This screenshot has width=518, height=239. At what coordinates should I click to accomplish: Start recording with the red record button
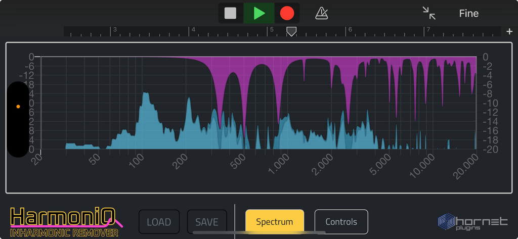click(x=287, y=13)
